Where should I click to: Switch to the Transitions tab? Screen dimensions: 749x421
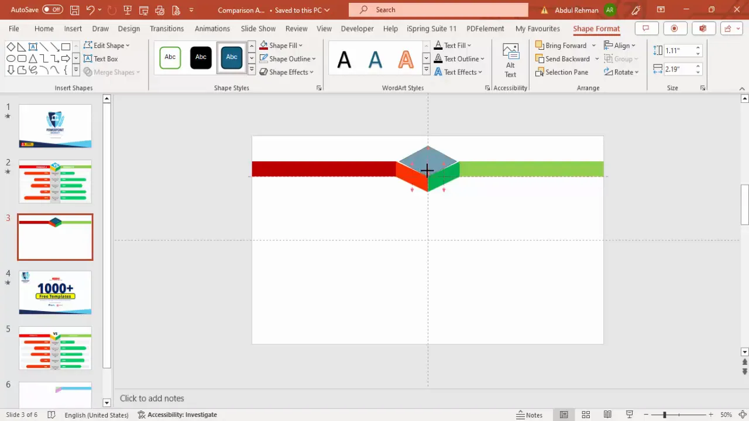[167, 29]
